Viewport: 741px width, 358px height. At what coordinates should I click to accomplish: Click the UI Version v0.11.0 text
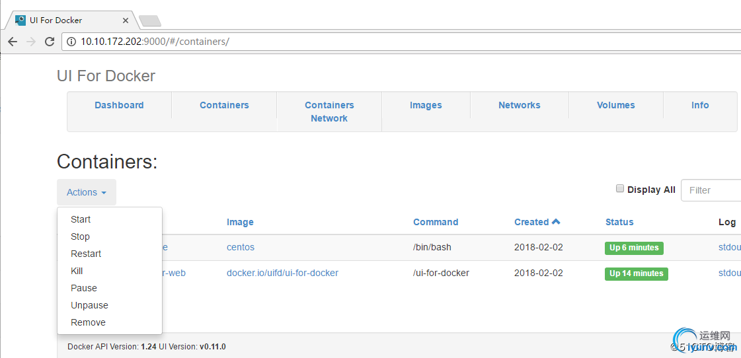(x=192, y=347)
